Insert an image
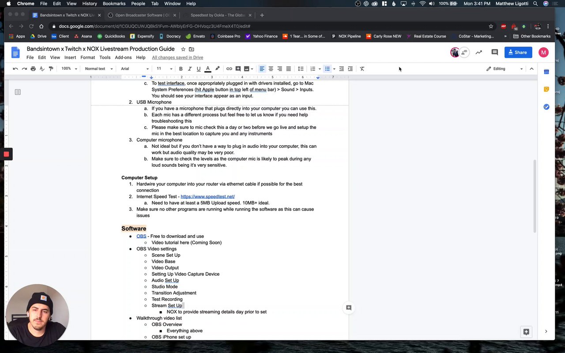 [x=246, y=69]
